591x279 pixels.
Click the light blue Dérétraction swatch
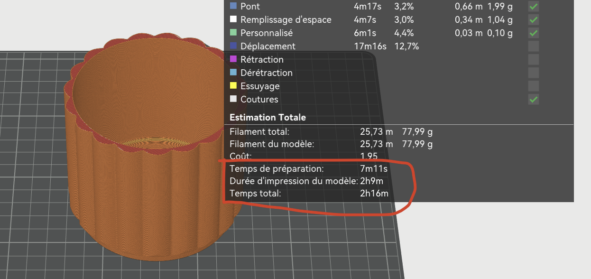click(233, 73)
